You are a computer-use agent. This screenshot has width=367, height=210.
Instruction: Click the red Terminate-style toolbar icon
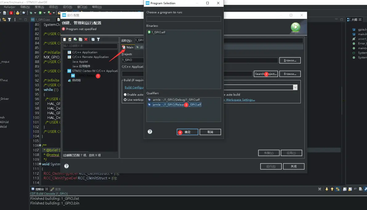click(x=11, y=13)
